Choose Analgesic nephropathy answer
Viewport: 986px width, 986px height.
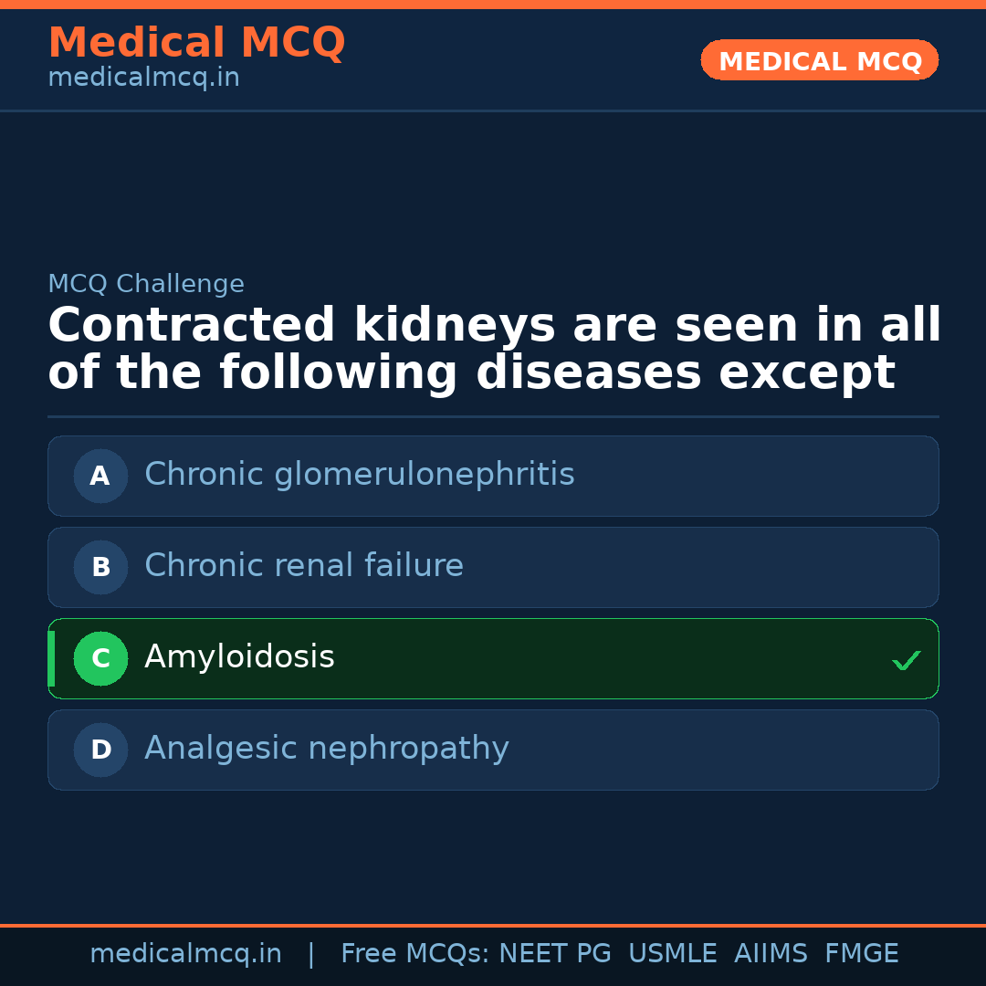pos(327,749)
